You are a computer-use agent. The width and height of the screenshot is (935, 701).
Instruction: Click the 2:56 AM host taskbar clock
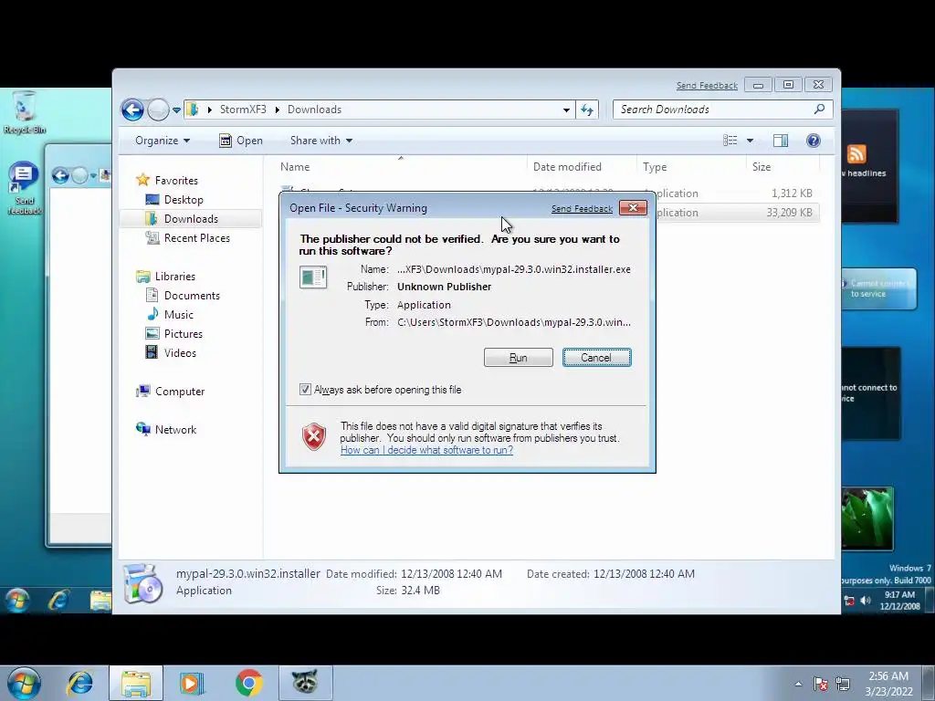[x=888, y=684]
